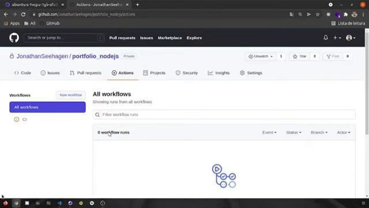Click the 1 watchers count

(x=281, y=57)
